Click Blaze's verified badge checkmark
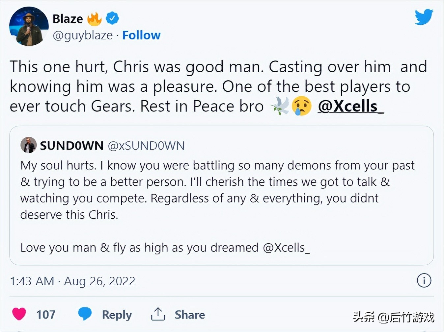This screenshot has width=444, height=332. pyautogui.click(x=112, y=18)
